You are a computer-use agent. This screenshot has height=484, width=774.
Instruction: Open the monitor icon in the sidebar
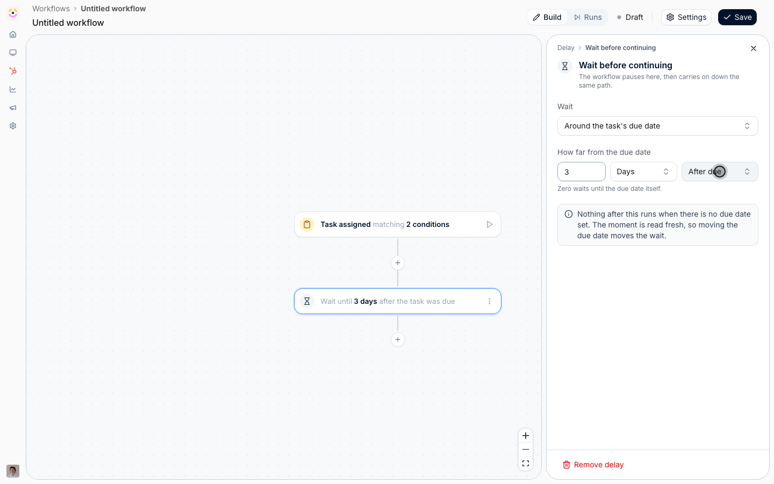pyautogui.click(x=13, y=53)
